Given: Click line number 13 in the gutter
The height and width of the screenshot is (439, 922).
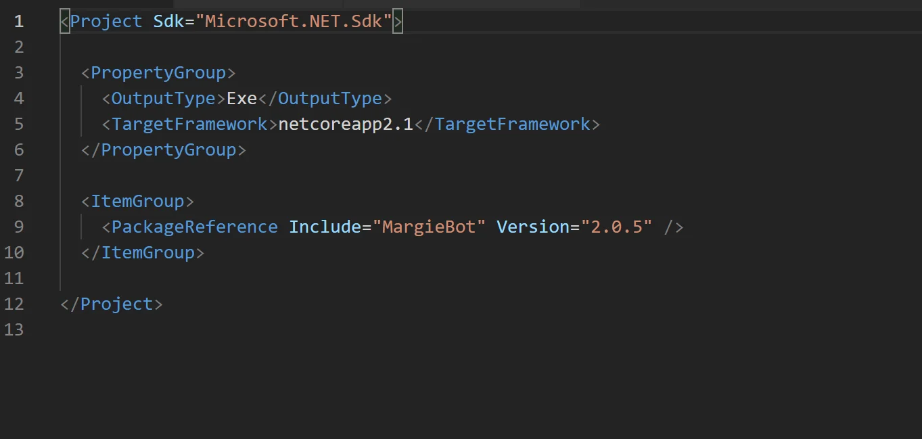Looking at the screenshot, I should pyautogui.click(x=14, y=330).
